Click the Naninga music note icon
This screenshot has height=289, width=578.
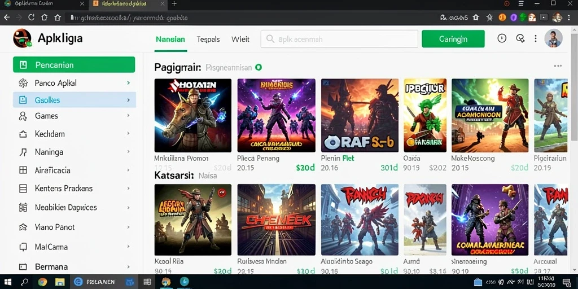coord(23,152)
